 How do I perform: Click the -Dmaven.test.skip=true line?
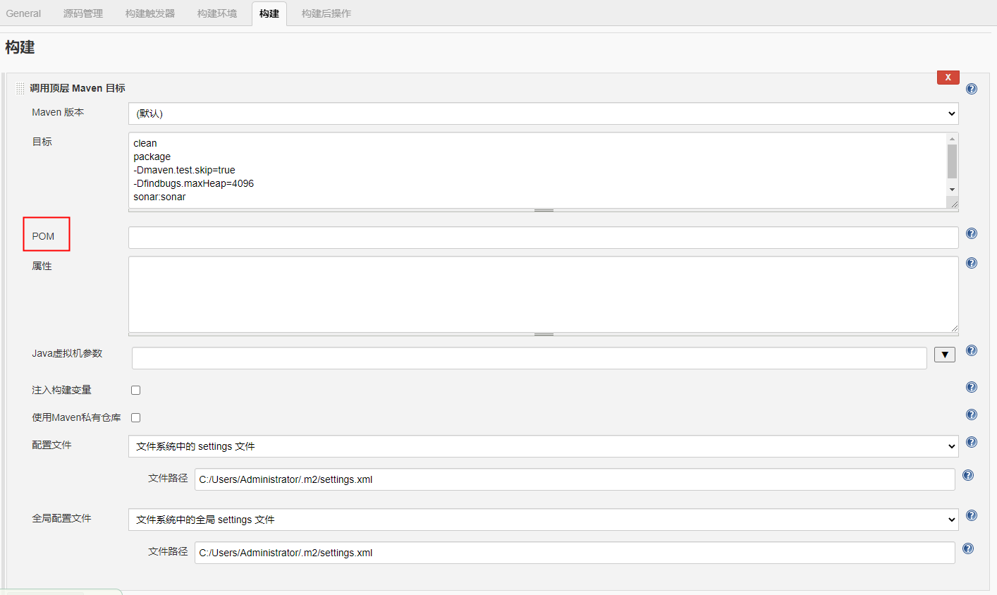184,170
